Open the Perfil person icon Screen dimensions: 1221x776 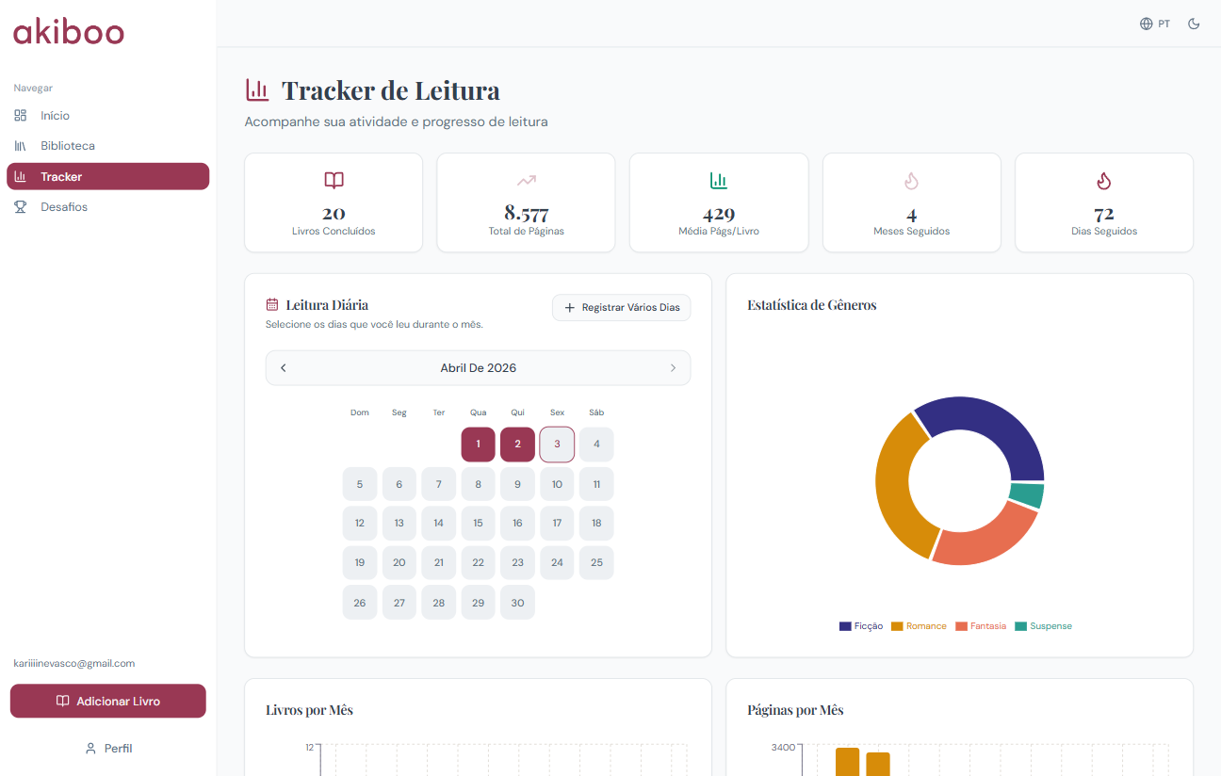coord(91,748)
